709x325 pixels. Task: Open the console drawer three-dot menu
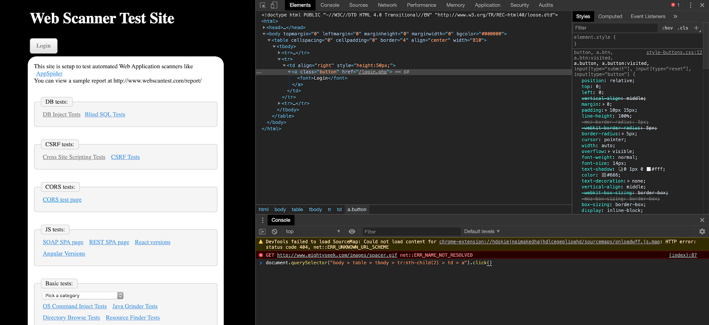tap(262, 220)
